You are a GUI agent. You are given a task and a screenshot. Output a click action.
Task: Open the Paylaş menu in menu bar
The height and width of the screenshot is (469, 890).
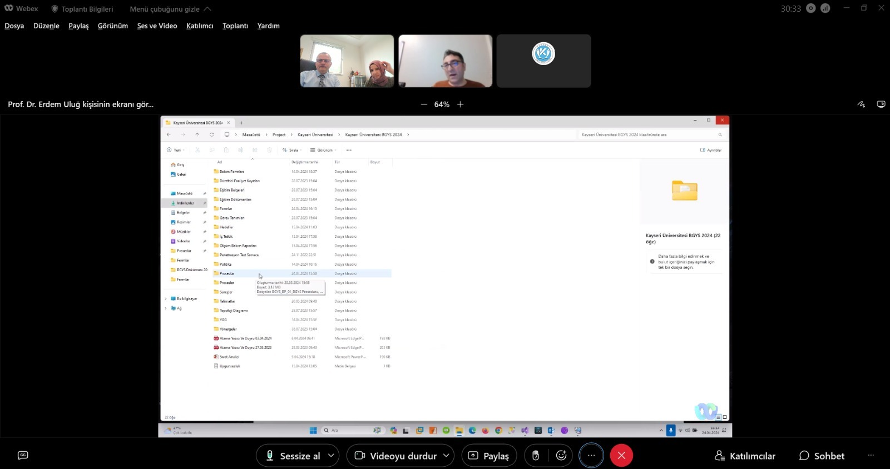(x=78, y=26)
